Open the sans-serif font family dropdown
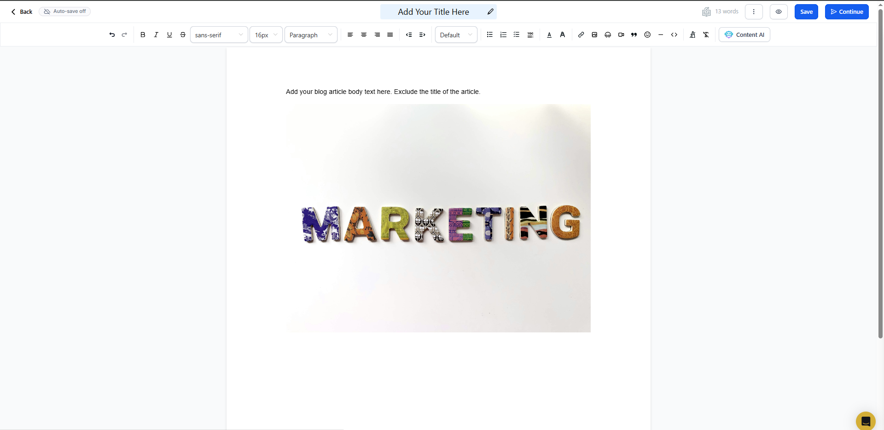Image resolution: width=884 pixels, height=430 pixels. pyautogui.click(x=219, y=35)
